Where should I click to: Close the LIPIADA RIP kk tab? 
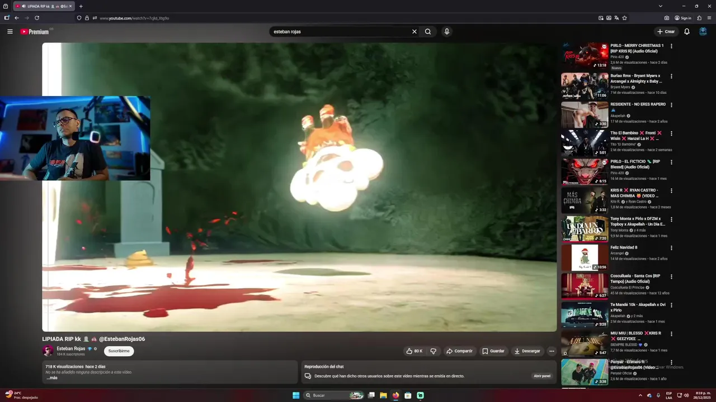pyautogui.click(x=70, y=6)
